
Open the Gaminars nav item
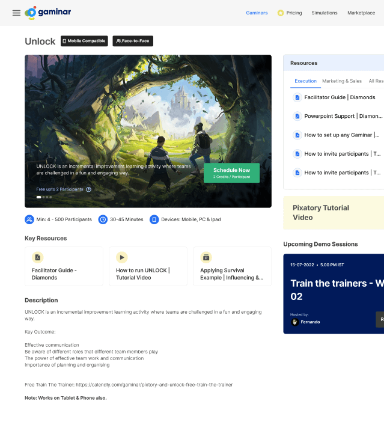click(257, 13)
